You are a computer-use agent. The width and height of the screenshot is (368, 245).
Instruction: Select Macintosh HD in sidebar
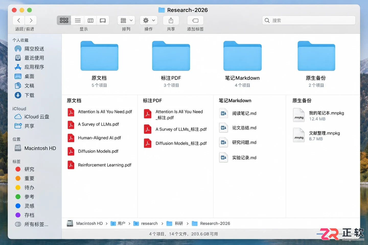(x=35, y=148)
